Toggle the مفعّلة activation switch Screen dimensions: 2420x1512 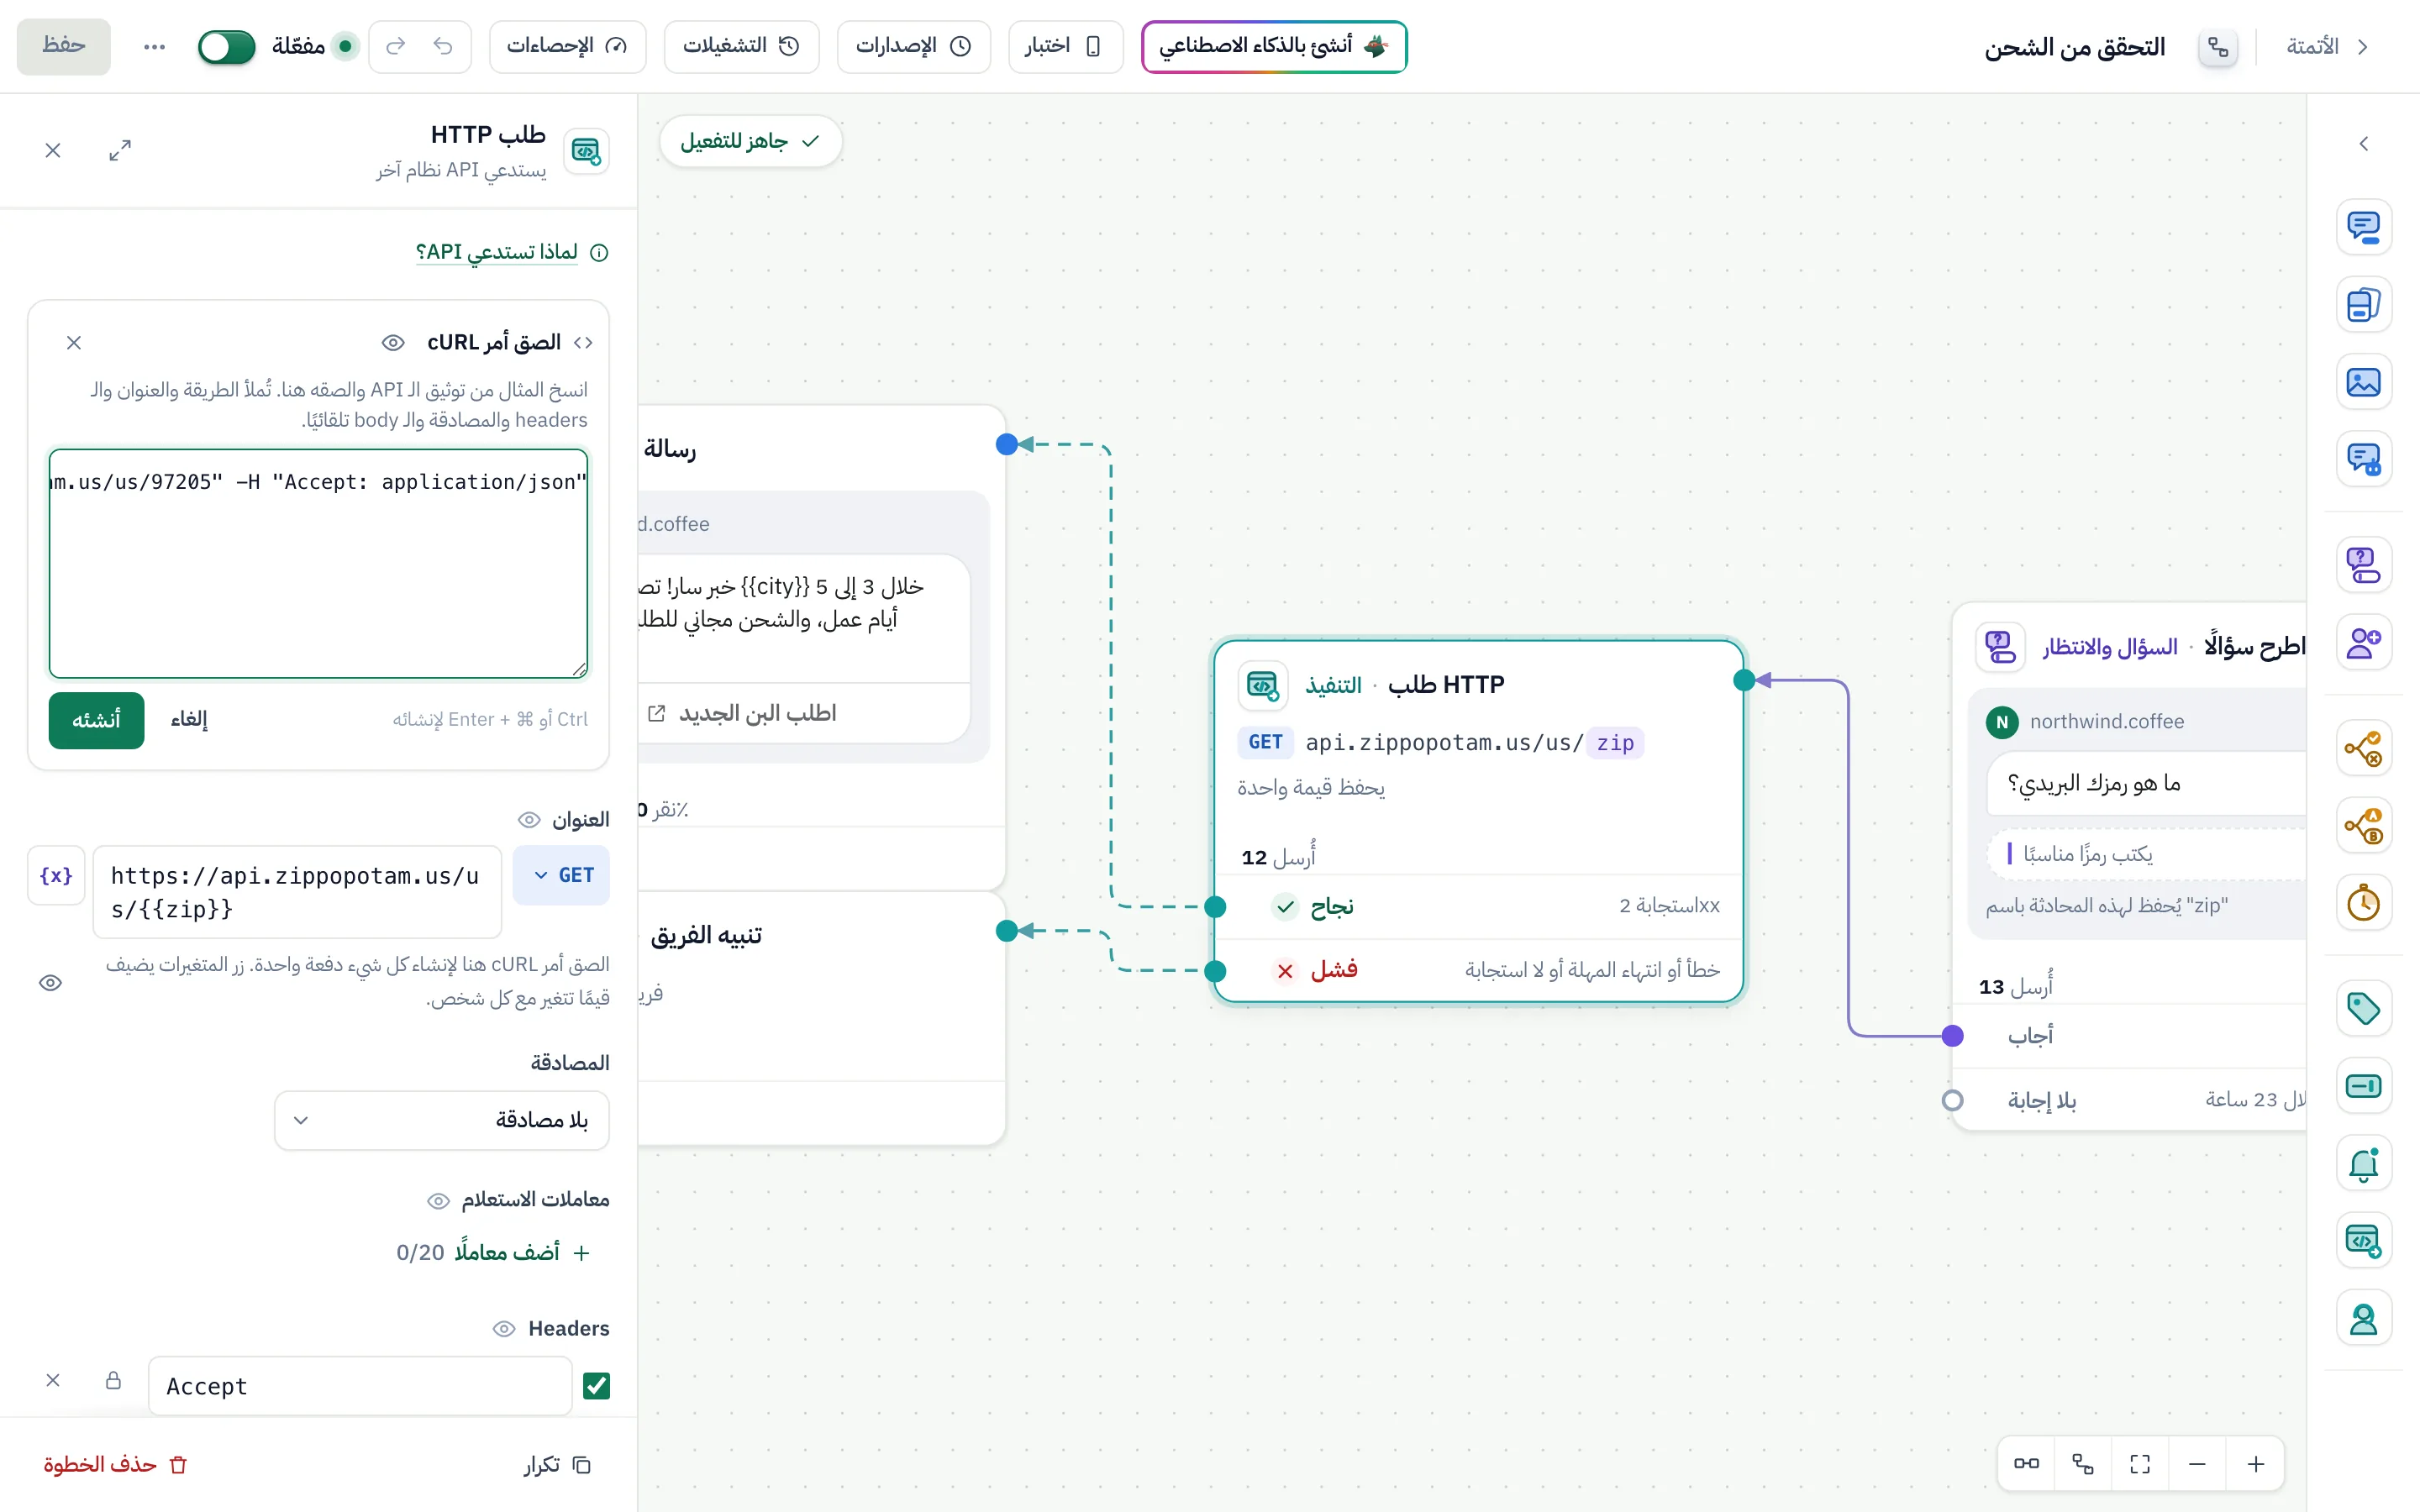[227, 46]
